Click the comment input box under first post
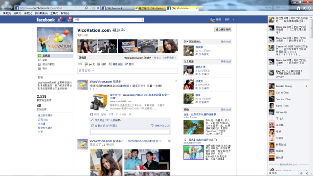The image size is (313, 176). click(130, 132)
